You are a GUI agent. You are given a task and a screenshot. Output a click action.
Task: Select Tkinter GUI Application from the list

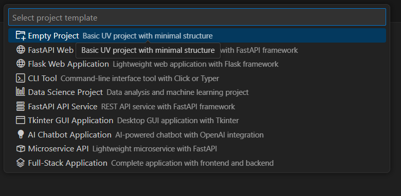pos(197,121)
